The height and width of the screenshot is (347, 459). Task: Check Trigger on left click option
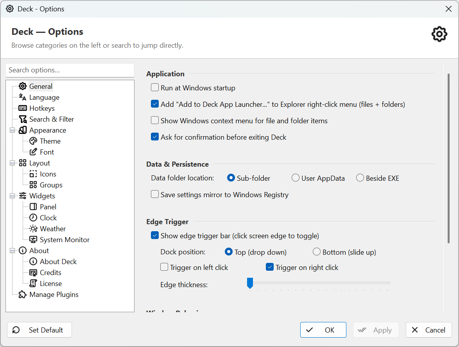coord(164,267)
